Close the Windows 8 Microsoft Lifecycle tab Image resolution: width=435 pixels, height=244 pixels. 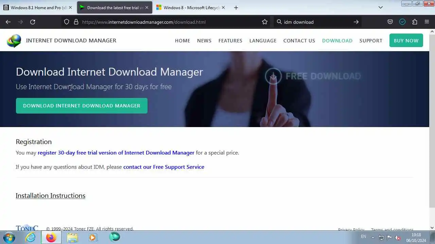point(223,7)
